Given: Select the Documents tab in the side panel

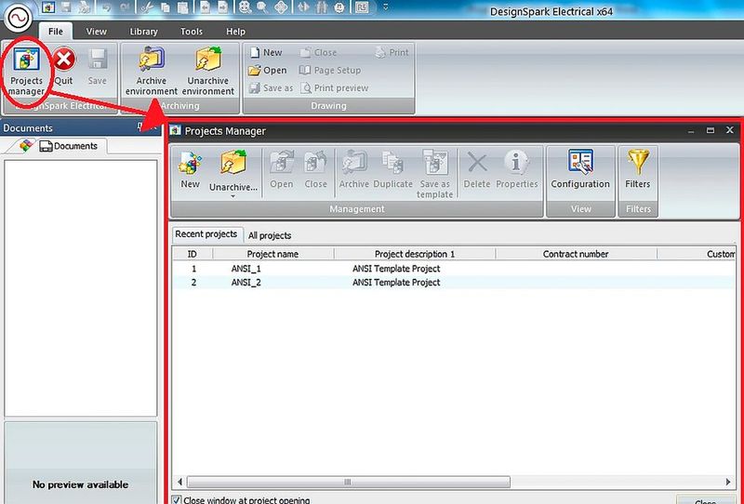Looking at the screenshot, I should pos(69,146).
